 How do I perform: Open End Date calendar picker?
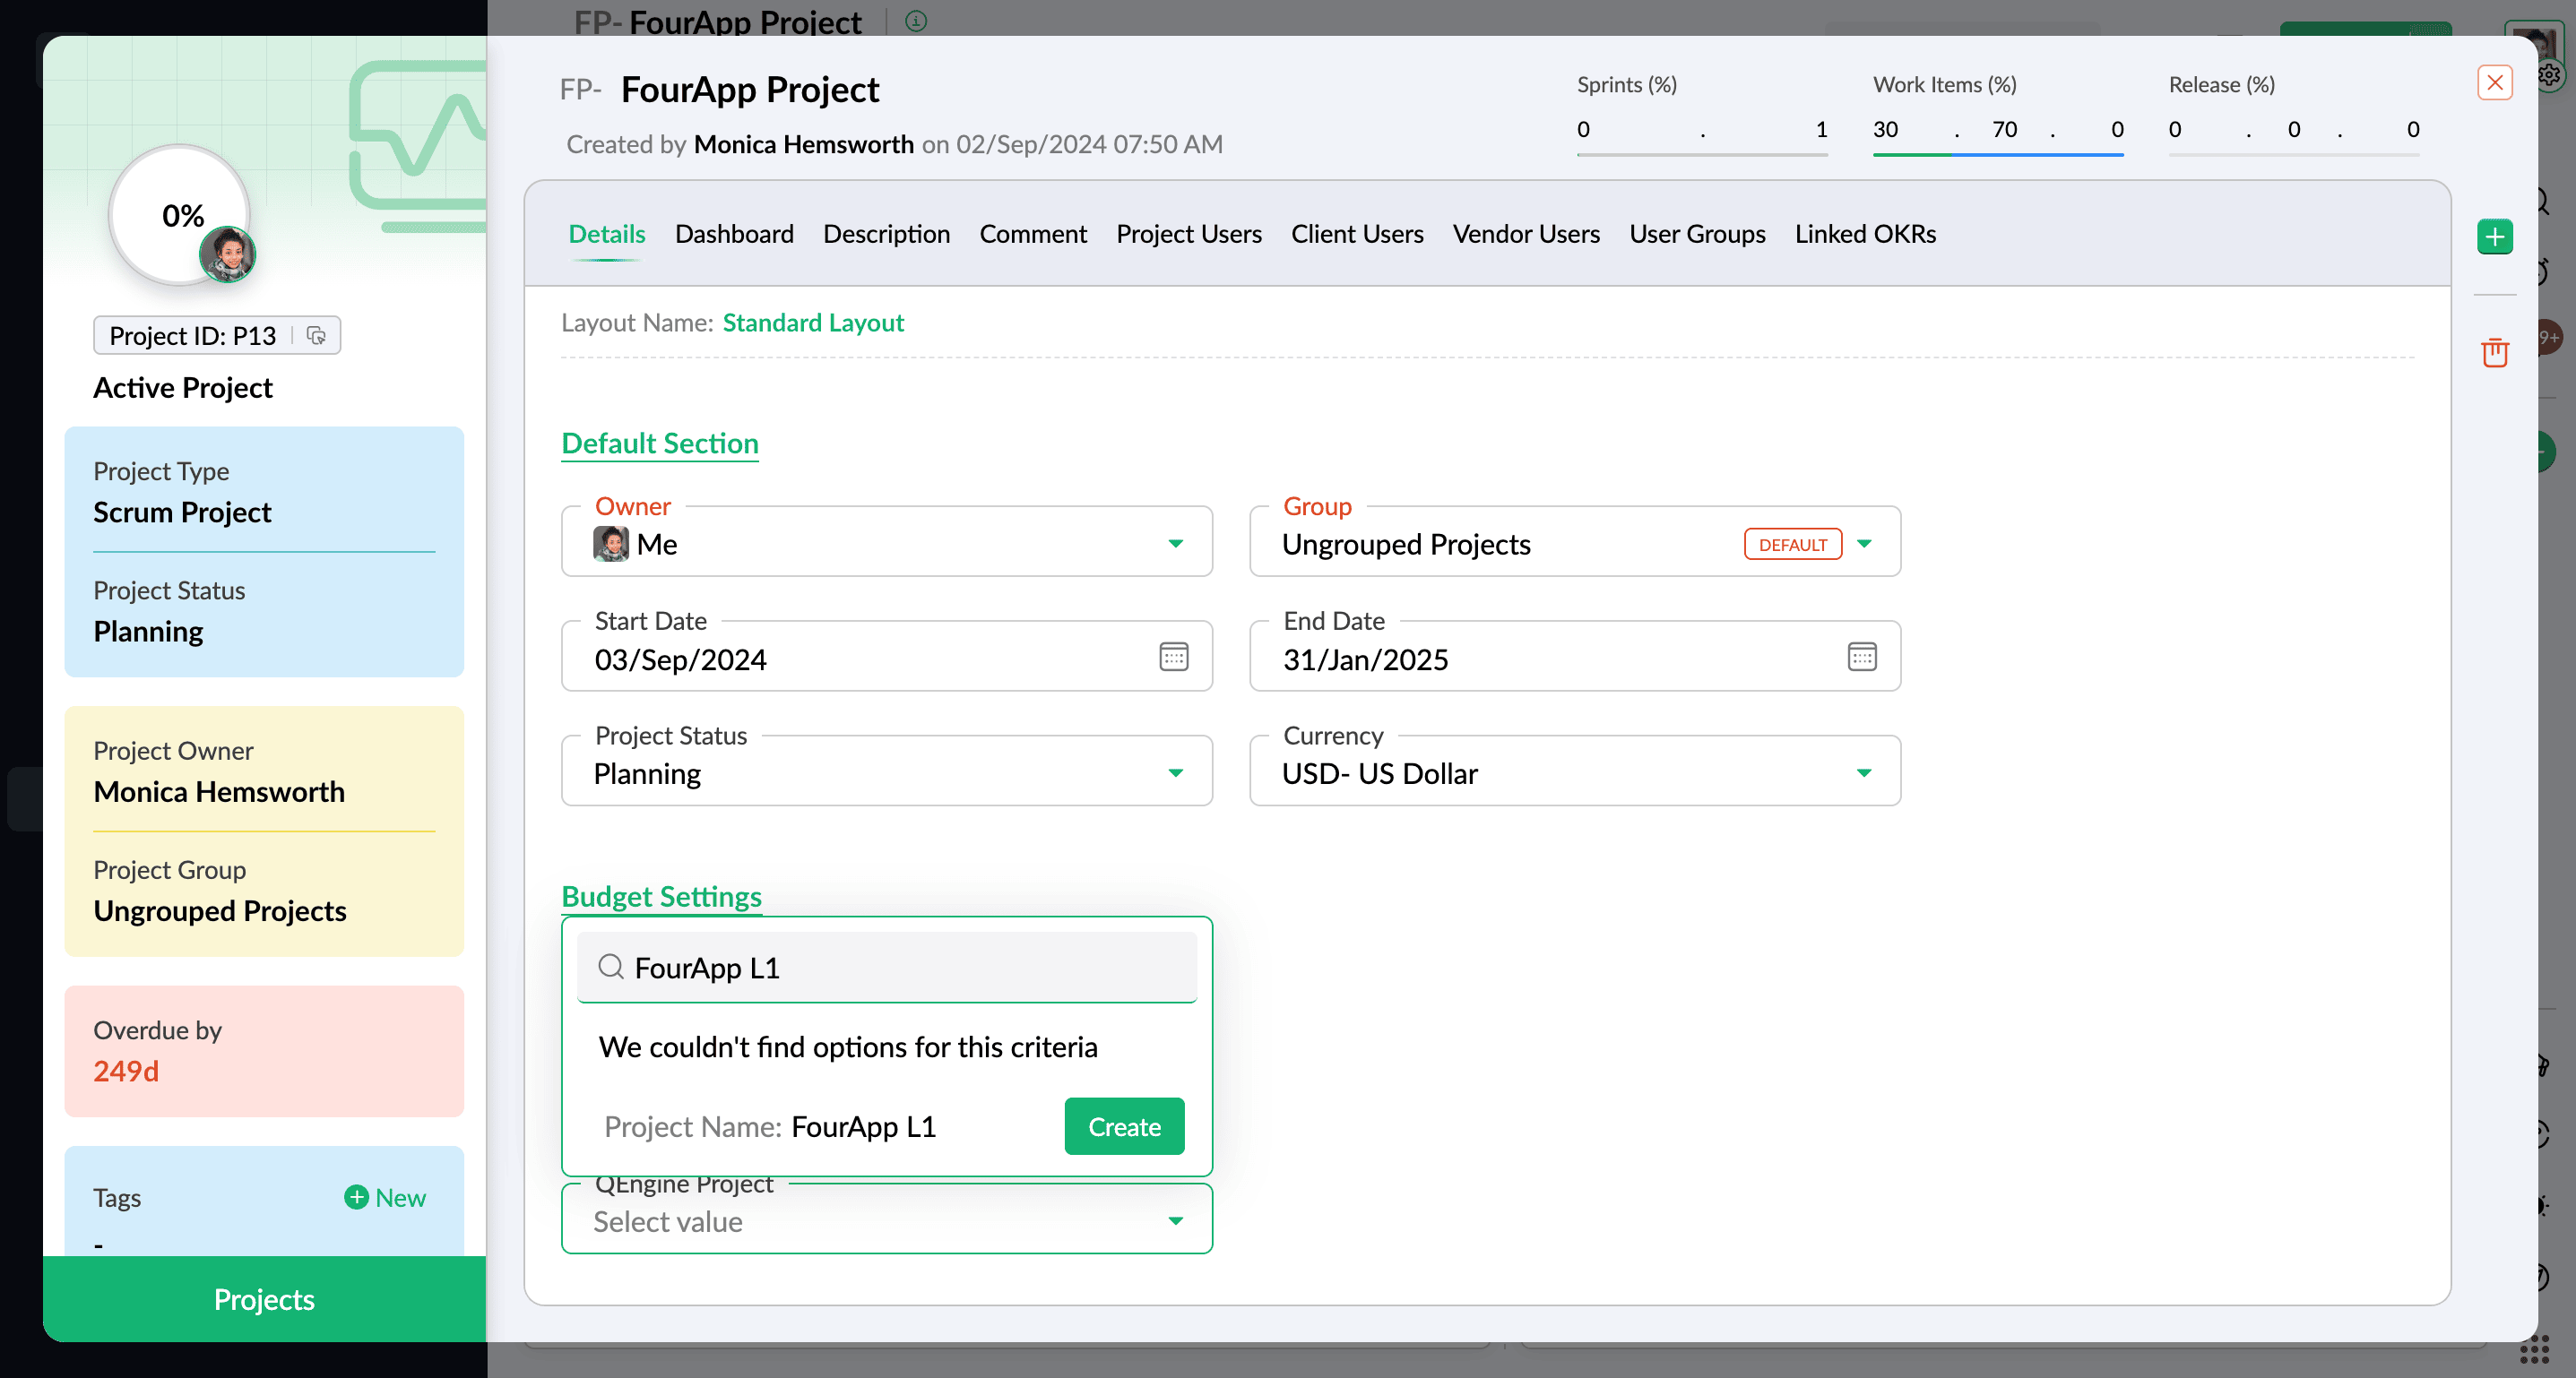pos(1861,658)
